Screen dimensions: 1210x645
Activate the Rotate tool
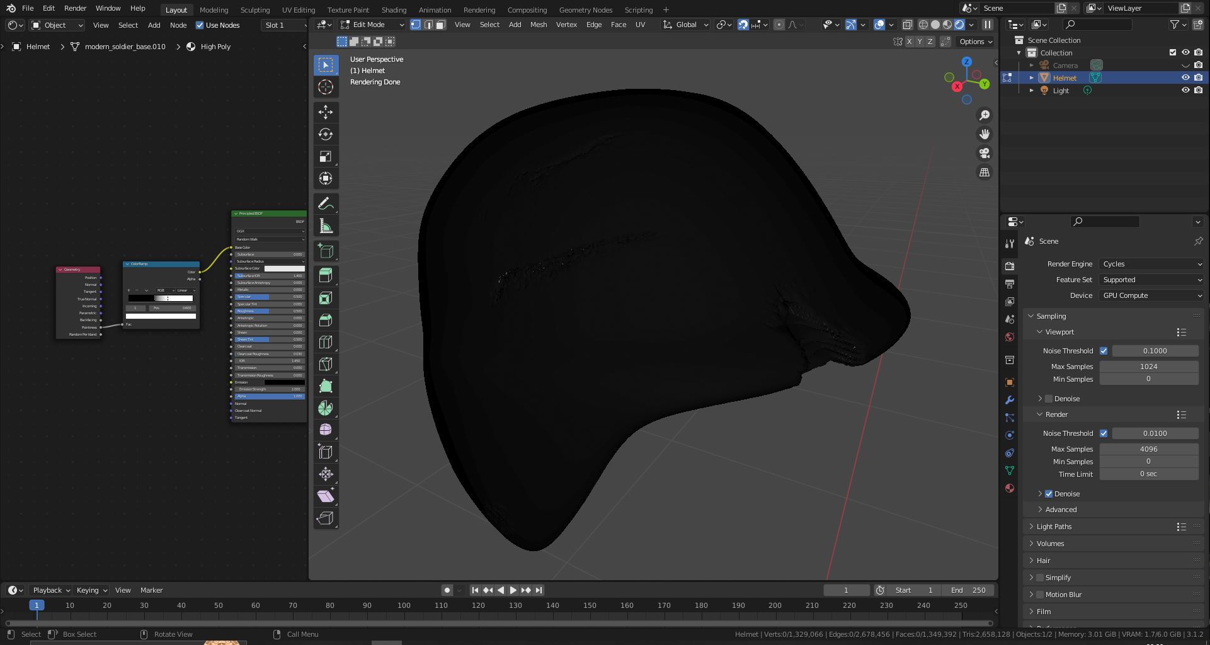point(326,134)
